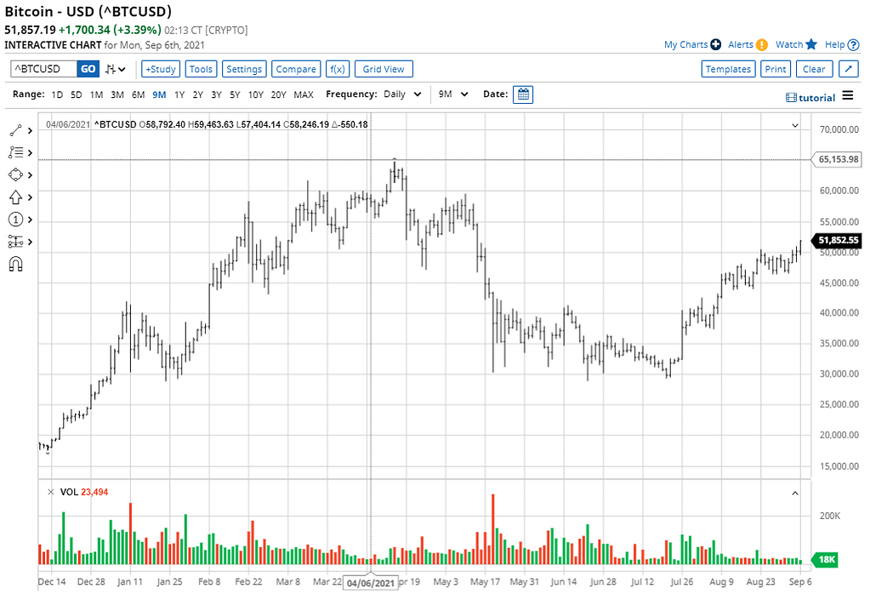Collapse the volume panel with caret

(x=795, y=493)
